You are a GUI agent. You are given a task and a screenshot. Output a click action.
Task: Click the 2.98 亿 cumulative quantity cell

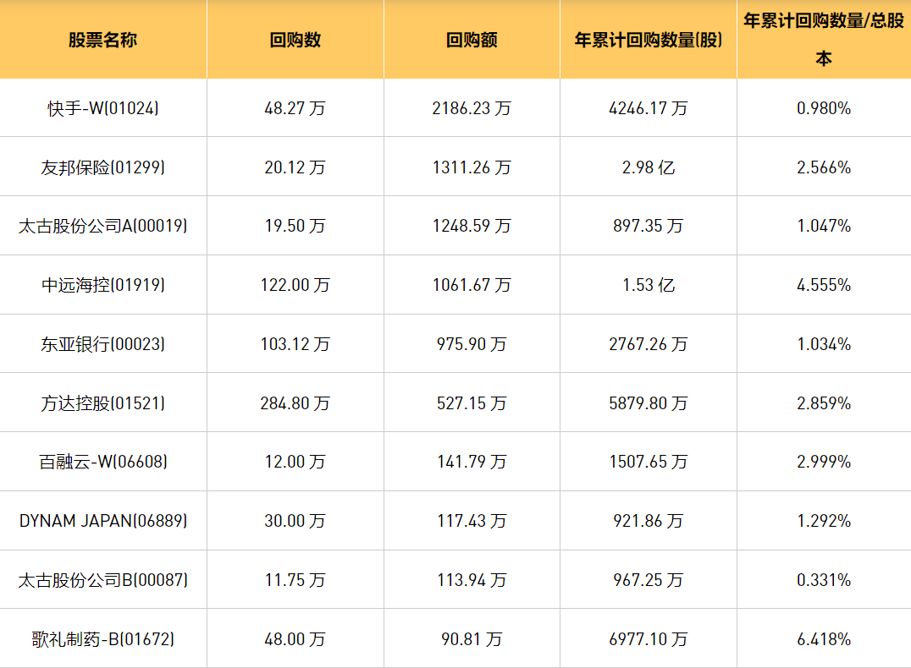pos(648,167)
